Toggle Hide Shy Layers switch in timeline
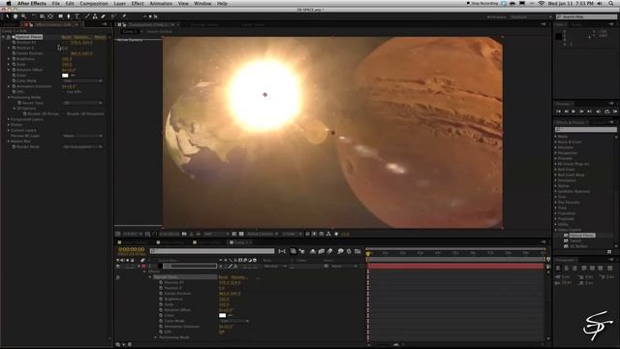 point(313,251)
